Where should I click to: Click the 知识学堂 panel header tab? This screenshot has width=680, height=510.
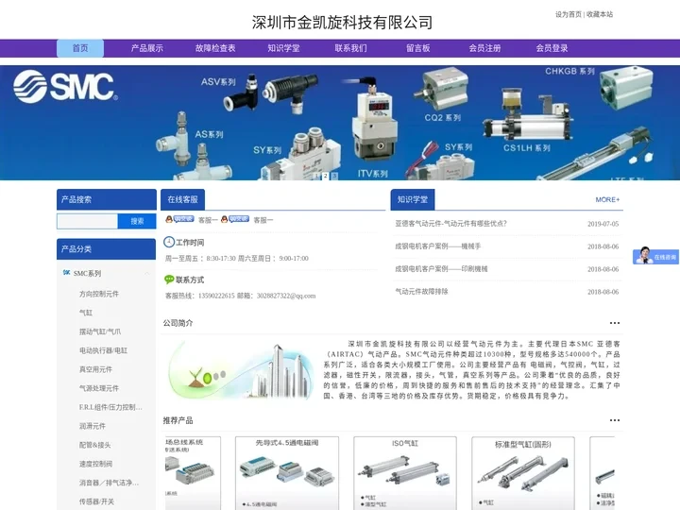[x=413, y=199]
